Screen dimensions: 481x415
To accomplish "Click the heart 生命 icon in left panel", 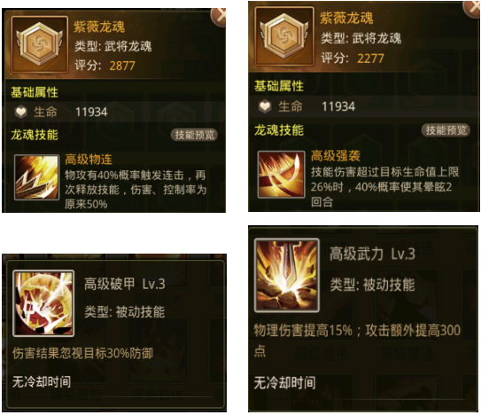I will (x=21, y=112).
